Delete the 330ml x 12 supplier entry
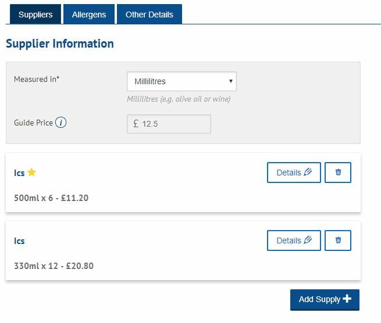This screenshot has width=381, height=323. (x=338, y=241)
